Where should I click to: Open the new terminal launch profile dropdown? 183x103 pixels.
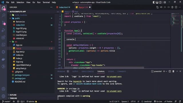pos(166,71)
